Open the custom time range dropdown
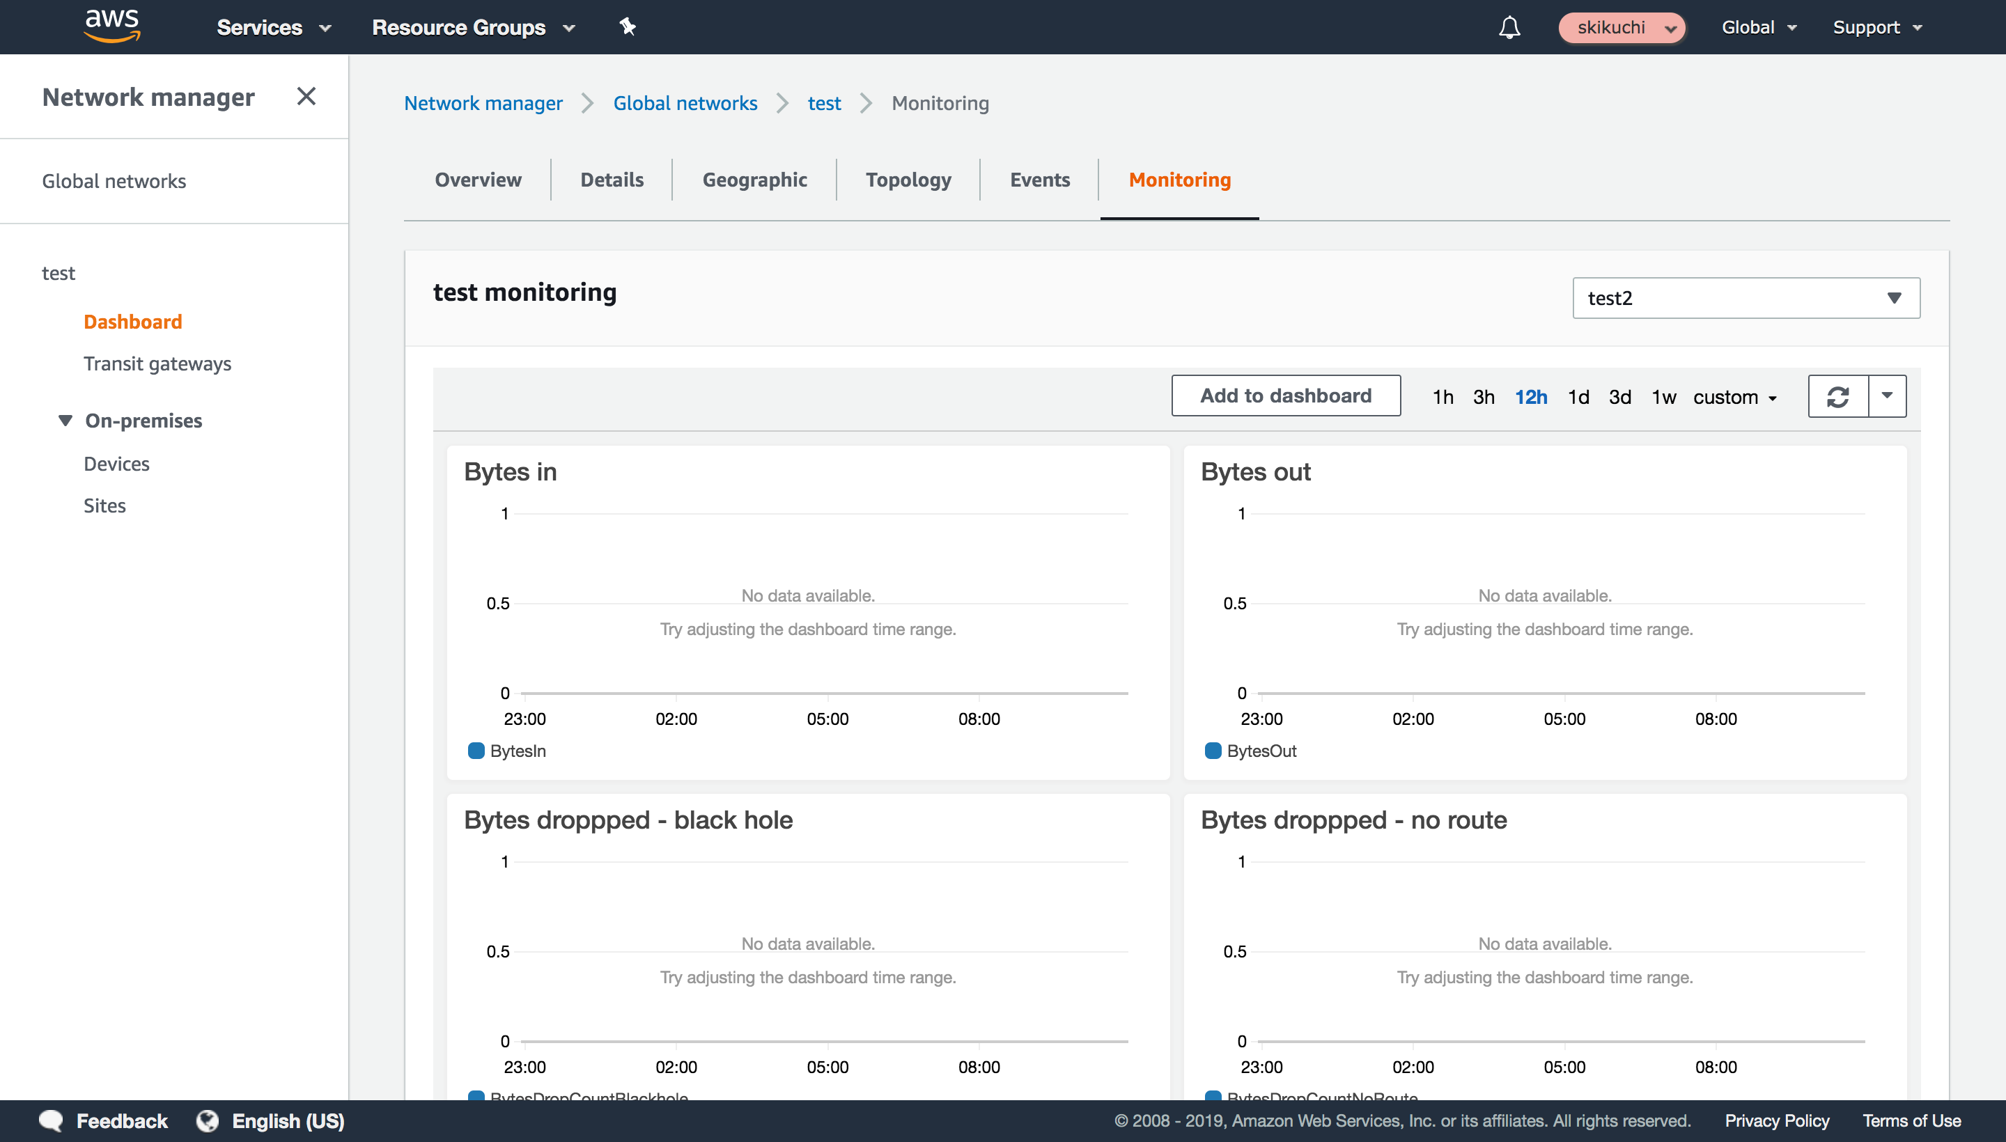Image resolution: width=2006 pixels, height=1142 pixels. pyautogui.click(x=1734, y=397)
